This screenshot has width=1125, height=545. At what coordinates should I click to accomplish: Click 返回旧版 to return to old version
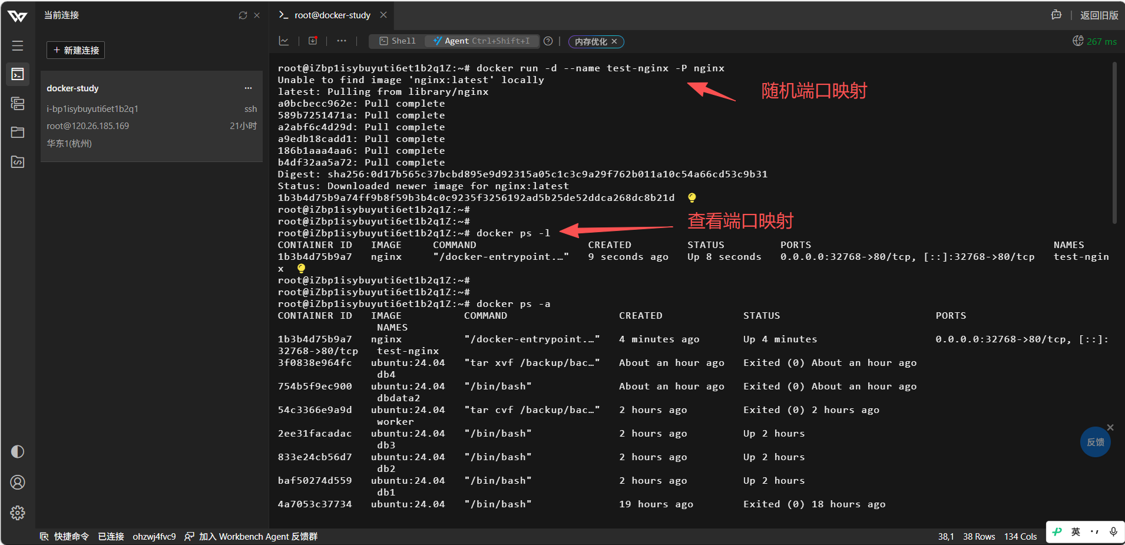tap(1099, 15)
